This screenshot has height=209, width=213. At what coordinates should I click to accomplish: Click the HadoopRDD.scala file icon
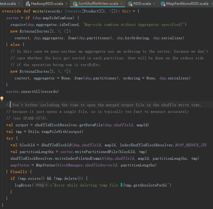pyautogui.click(x=28, y=4)
